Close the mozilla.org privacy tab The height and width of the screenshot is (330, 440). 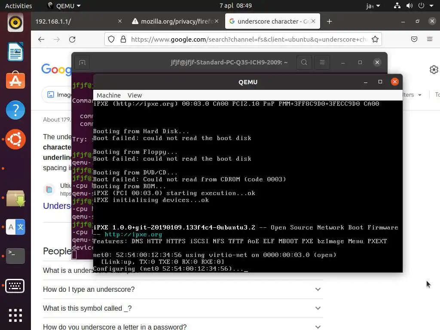(217, 21)
